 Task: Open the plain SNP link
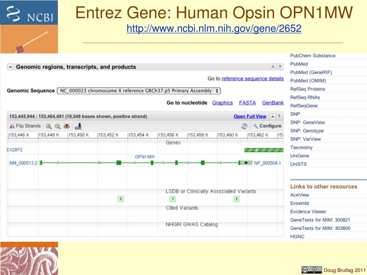[295, 114]
